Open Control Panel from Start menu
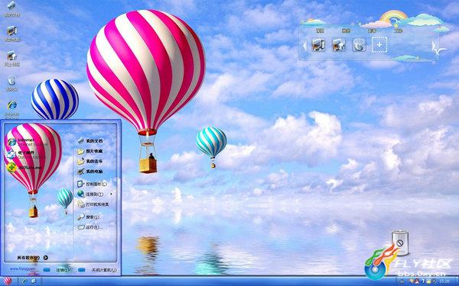This screenshot has width=459, height=286. (x=92, y=184)
